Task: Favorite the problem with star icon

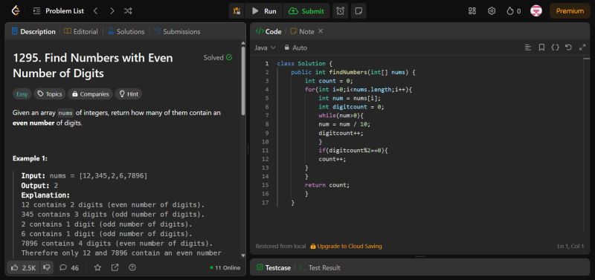Action: click(x=97, y=267)
